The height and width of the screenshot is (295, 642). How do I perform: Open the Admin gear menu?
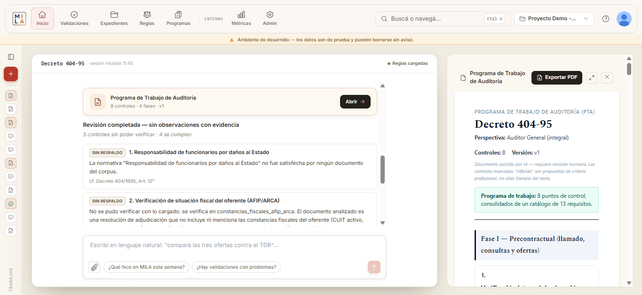point(270,19)
